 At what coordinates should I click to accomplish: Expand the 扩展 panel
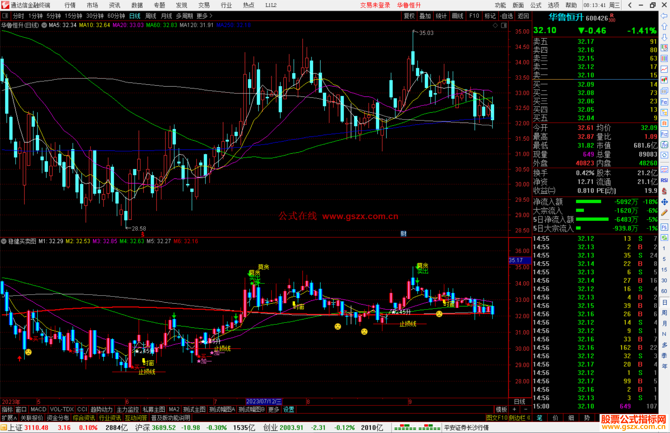[x=9, y=418]
